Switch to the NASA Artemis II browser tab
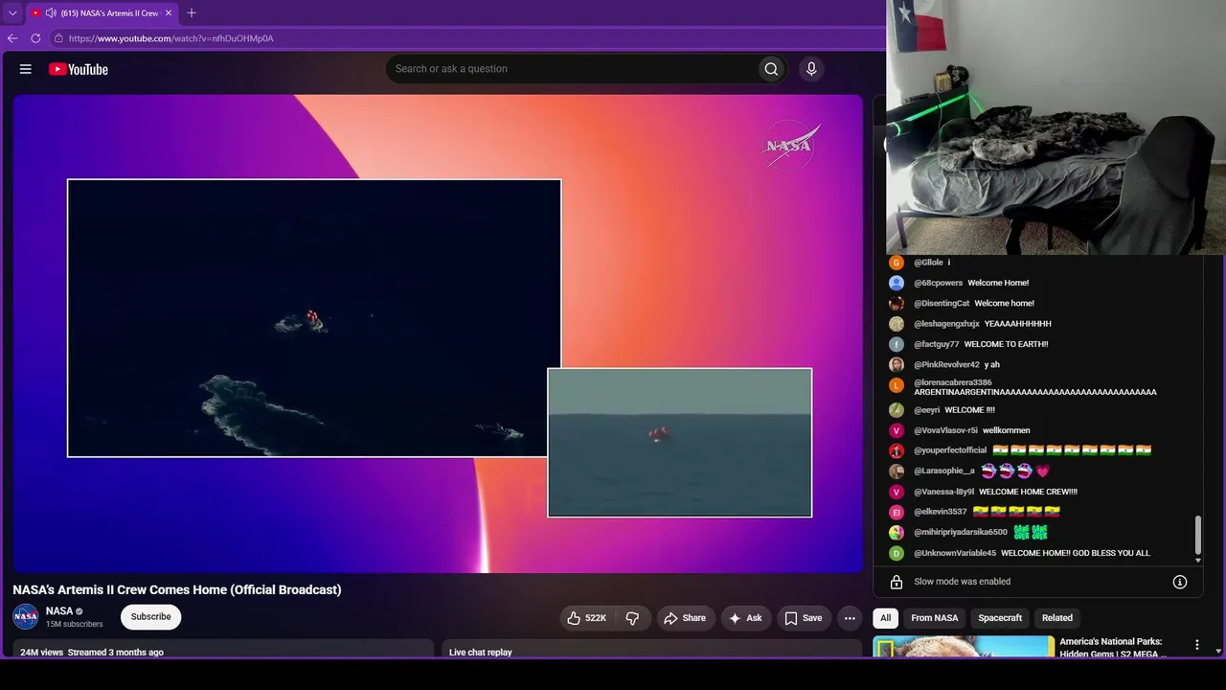The image size is (1226, 690). (102, 13)
